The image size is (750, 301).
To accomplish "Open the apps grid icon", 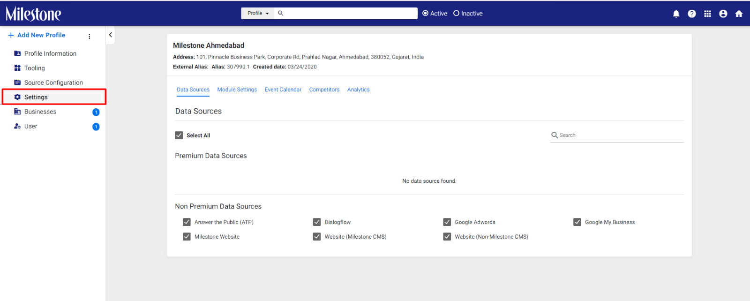I will [x=707, y=14].
